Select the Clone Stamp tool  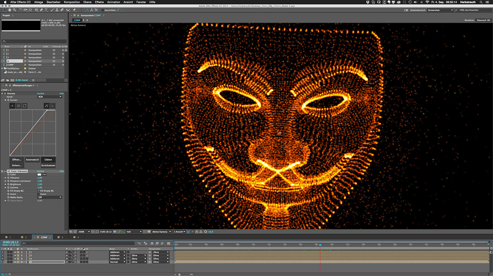click(57, 10)
